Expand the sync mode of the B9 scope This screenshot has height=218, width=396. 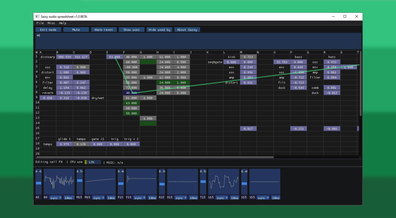(x=56, y=198)
